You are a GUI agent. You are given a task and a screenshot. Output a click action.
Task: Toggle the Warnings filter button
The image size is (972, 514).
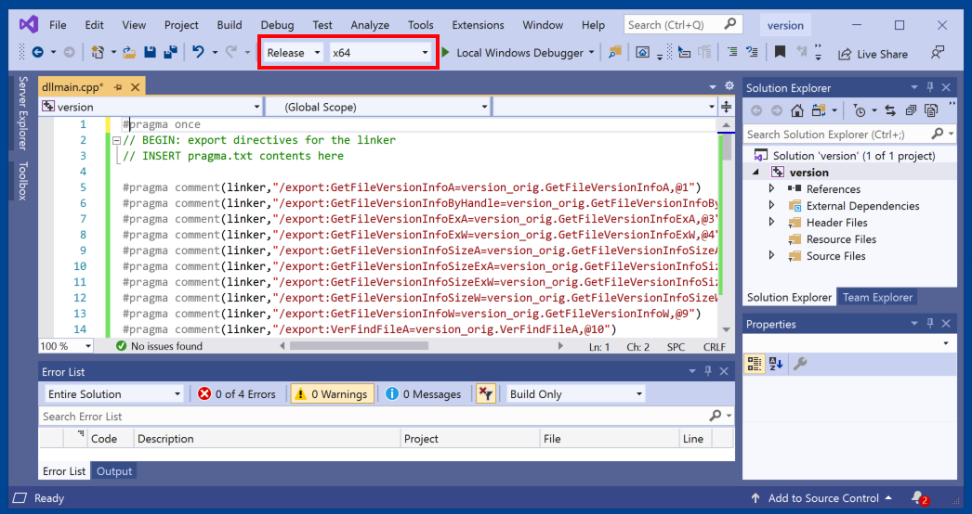tap(332, 394)
